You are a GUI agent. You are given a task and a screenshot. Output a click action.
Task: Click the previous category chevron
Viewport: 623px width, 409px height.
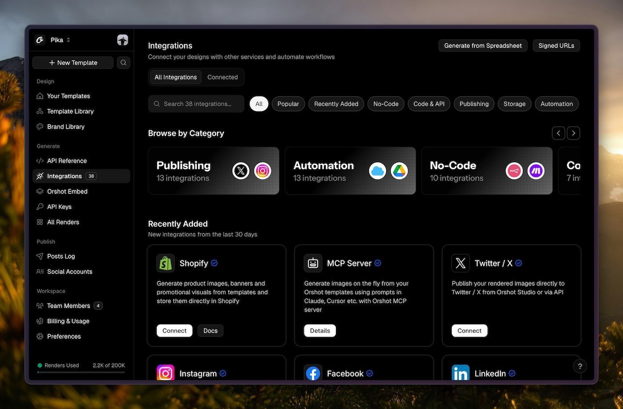[558, 133]
